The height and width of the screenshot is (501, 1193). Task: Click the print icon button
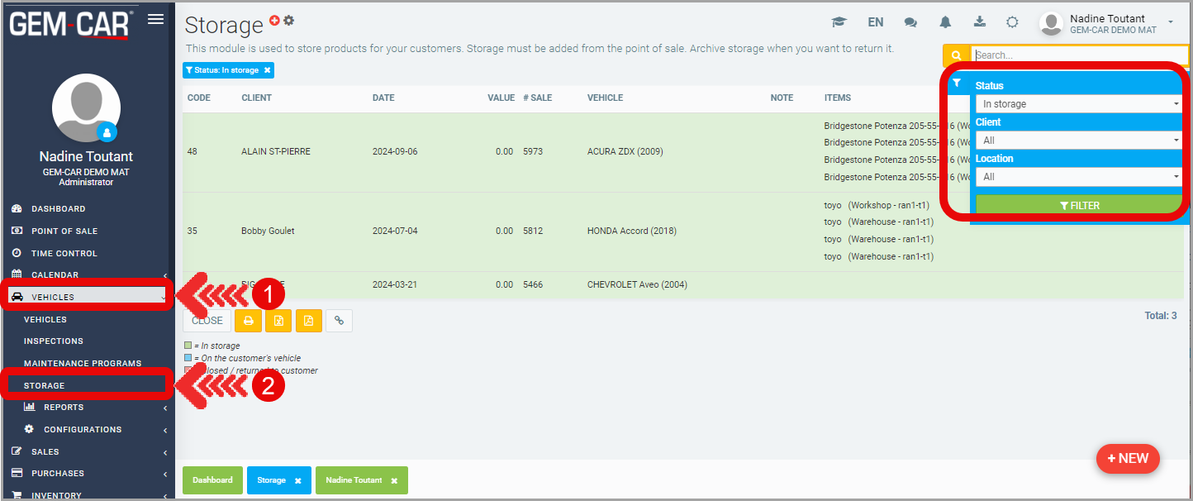(248, 321)
